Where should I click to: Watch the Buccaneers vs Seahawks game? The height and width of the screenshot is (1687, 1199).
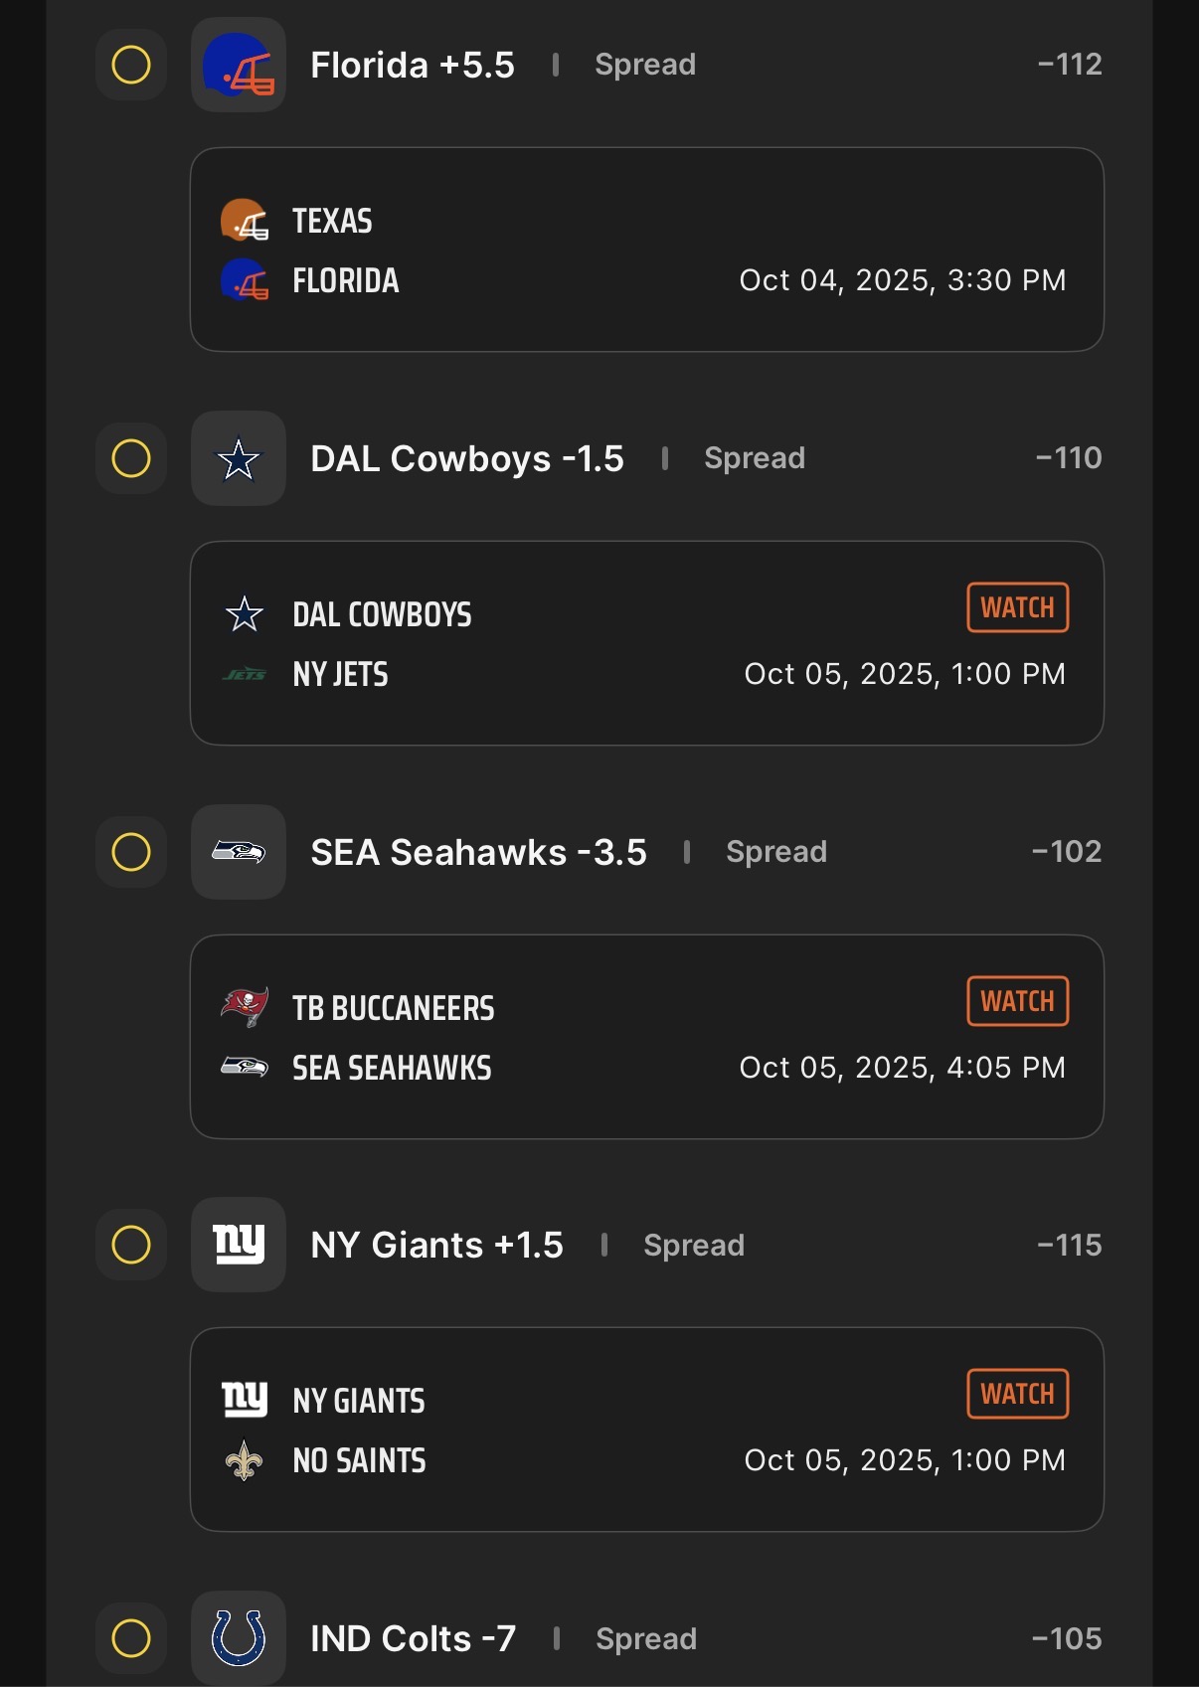[x=1017, y=1001]
